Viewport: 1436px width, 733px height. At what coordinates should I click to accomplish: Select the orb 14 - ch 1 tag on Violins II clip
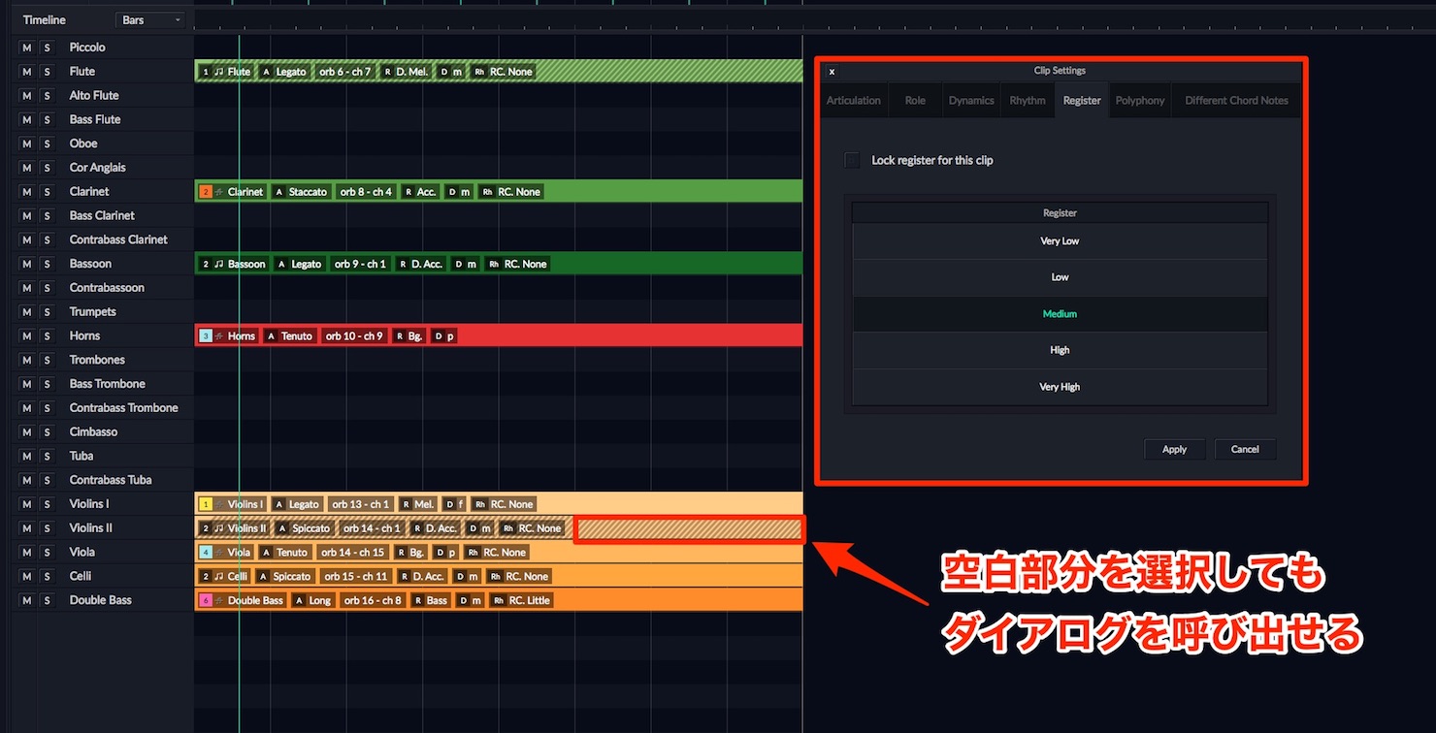pos(371,528)
